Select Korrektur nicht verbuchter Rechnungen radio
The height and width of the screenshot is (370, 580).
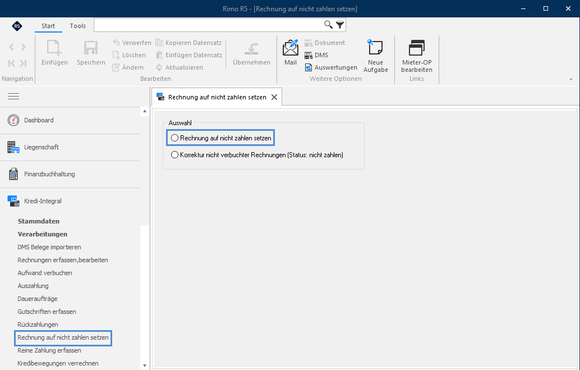174,155
